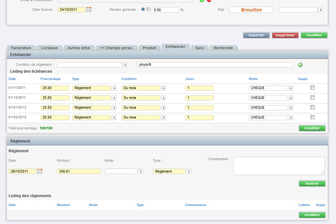Viewport: 336px width, 224px height.
Task: Switch to the Produit tab
Action: pos(149,48)
